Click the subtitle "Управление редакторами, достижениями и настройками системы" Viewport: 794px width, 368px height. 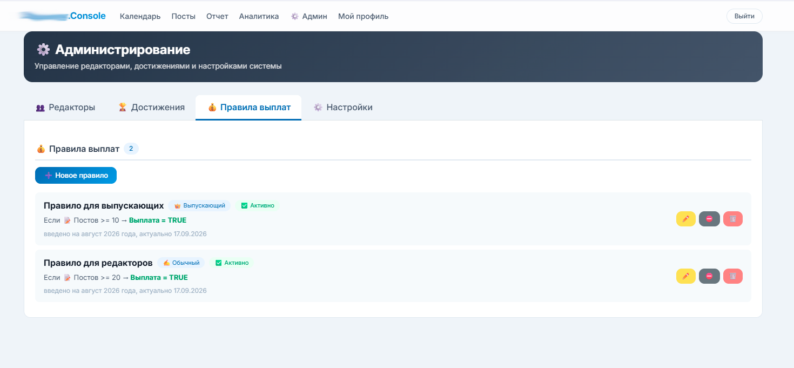click(x=158, y=66)
